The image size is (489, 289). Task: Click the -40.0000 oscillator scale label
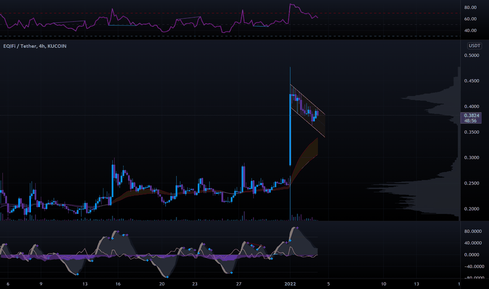(474, 266)
